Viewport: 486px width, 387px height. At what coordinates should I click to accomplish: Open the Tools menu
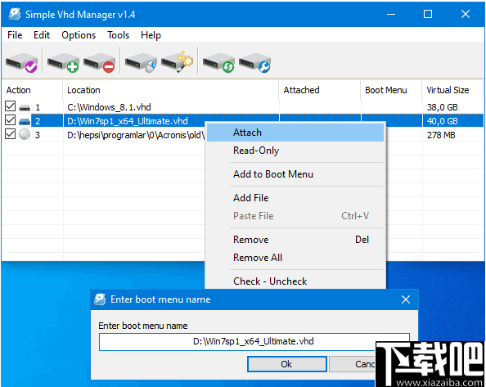[118, 35]
